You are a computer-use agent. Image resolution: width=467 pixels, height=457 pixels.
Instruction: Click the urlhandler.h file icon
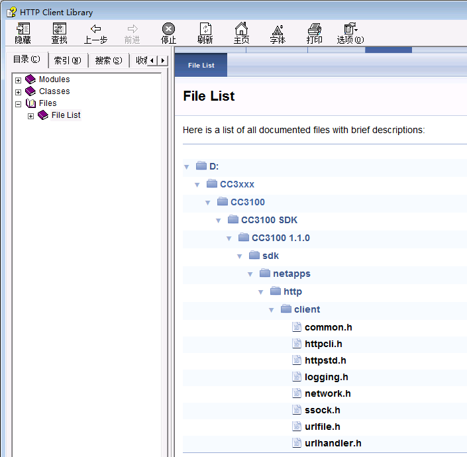point(296,442)
